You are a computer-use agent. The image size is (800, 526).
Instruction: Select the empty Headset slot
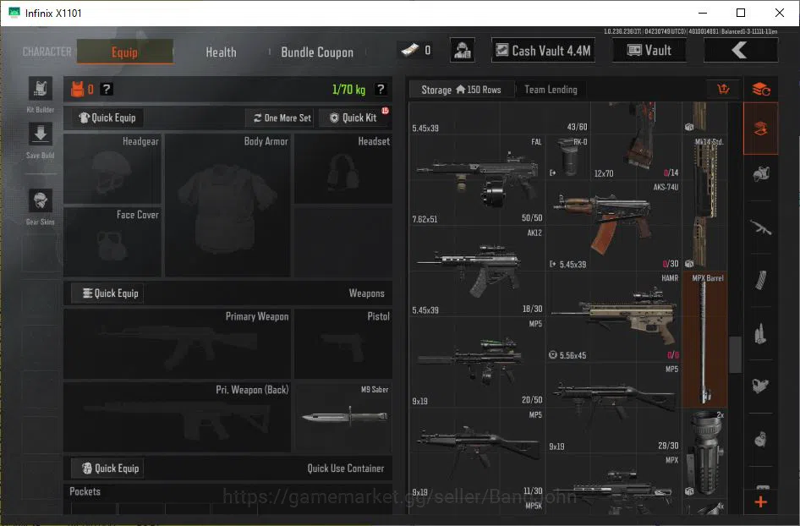point(343,168)
